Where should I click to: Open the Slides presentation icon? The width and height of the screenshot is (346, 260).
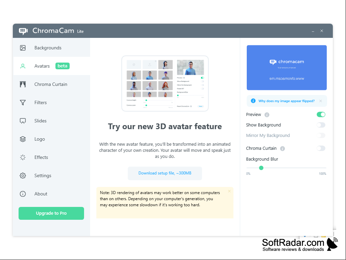click(x=23, y=121)
